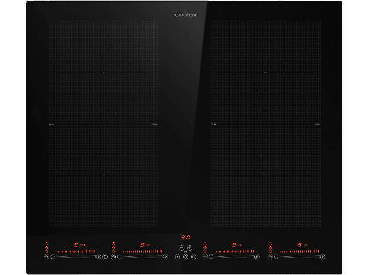The image size is (369, 275).
Task: Activate P boost on the second zone
Action: coord(165,257)
